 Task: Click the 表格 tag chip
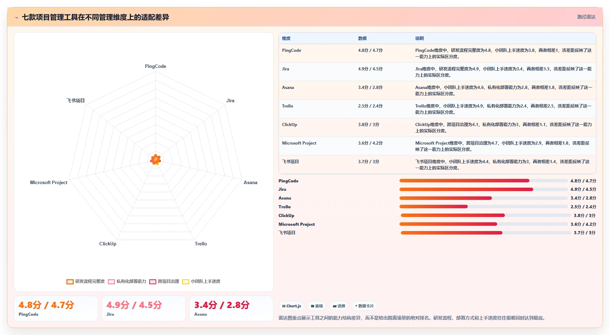point(317,306)
